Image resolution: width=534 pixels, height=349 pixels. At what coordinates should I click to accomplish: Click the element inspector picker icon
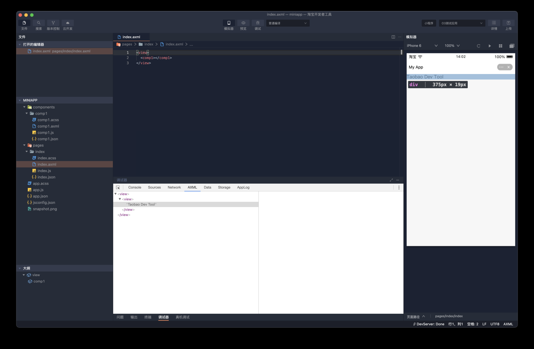tap(118, 187)
